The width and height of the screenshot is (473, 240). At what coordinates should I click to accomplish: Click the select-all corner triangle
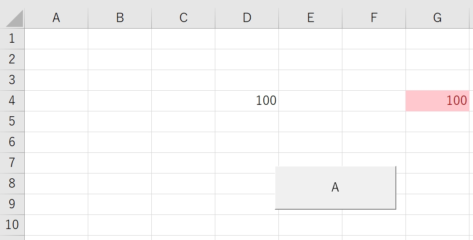(14, 18)
